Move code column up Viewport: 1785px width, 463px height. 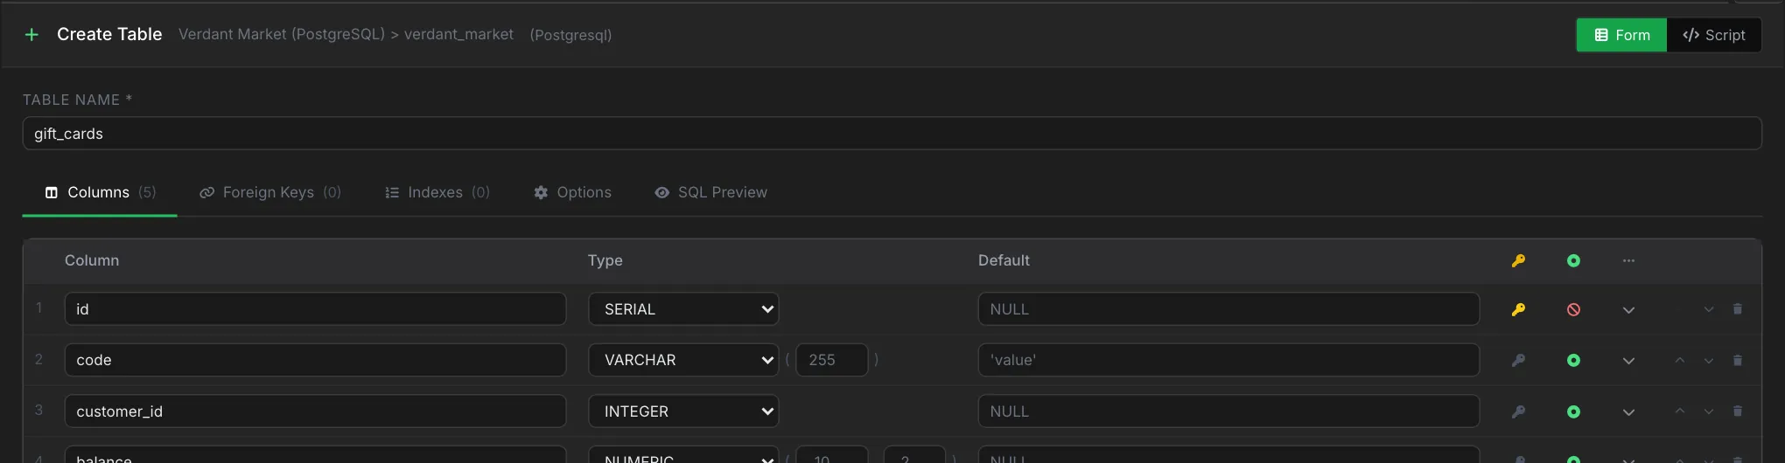point(1679,360)
